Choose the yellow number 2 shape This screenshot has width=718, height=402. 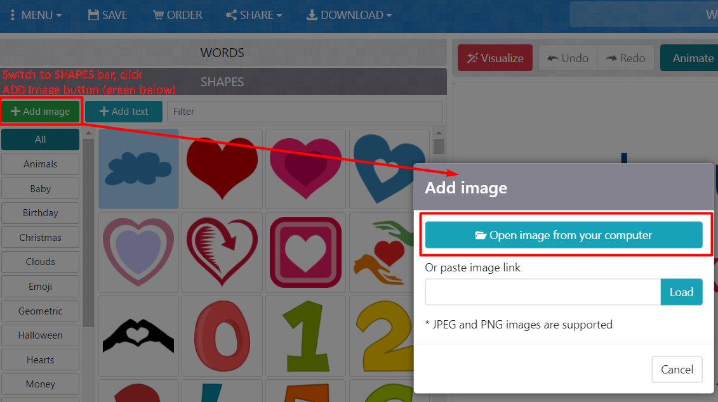382,336
